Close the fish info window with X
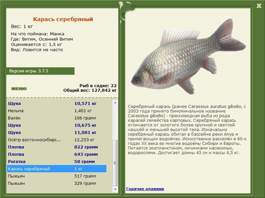 pyautogui.click(x=259, y=6)
